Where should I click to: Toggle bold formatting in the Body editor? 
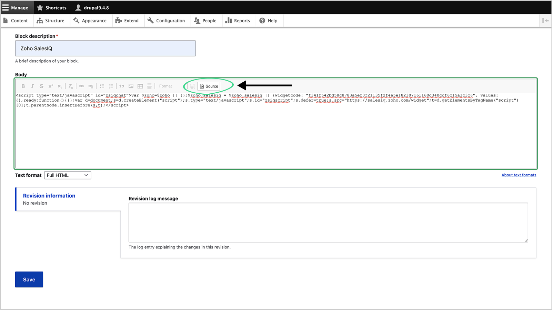[23, 86]
